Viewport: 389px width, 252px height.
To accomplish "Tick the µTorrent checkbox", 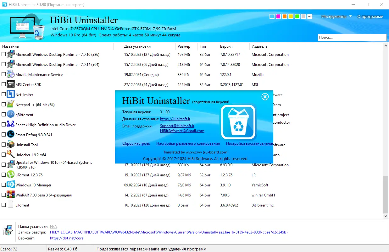I will (x=4, y=205).
